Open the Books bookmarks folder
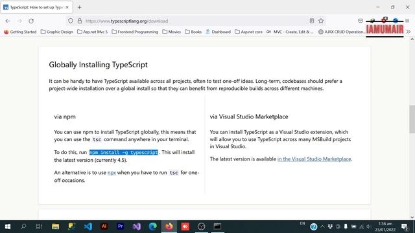 [x=193, y=32]
